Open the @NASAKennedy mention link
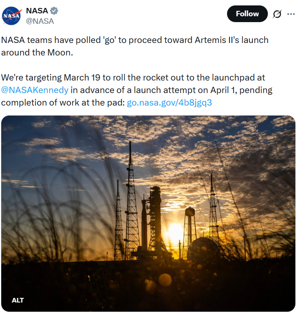Screen dimensions: 302x315 35,90
